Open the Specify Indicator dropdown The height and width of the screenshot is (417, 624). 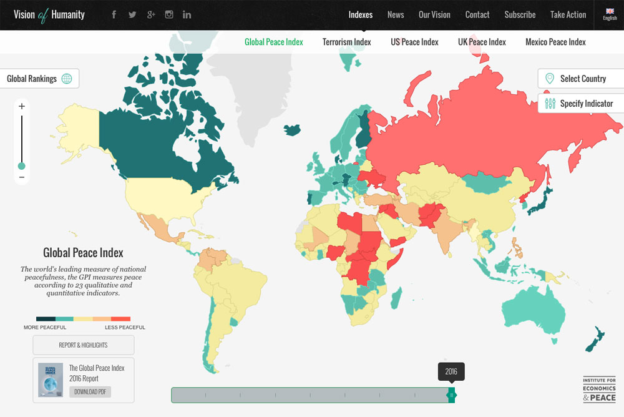click(x=581, y=104)
